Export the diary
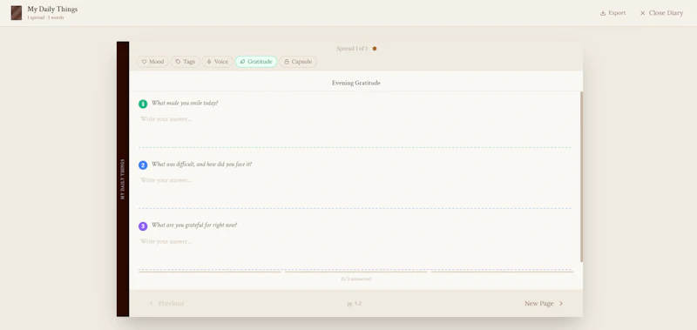This screenshot has width=697, height=330. click(613, 13)
